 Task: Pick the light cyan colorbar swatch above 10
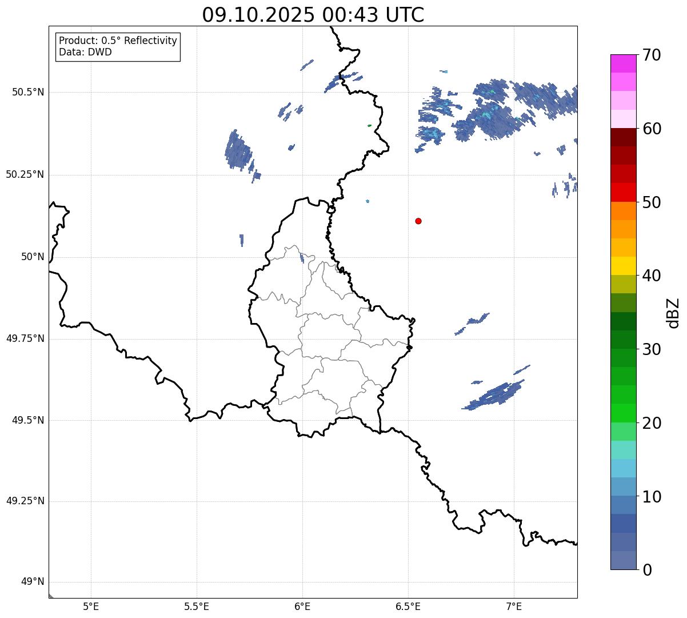point(623,468)
